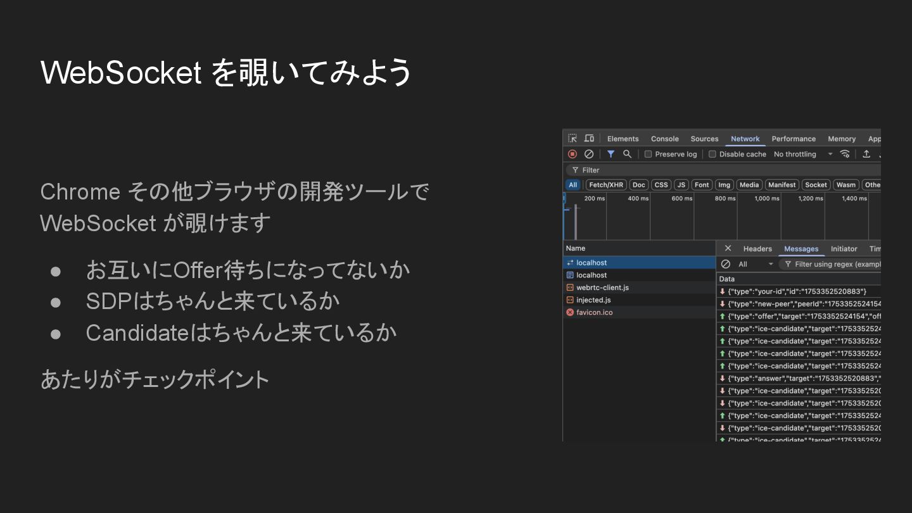Viewport: 912px width, 513px height.
Task: Open network conditions Wi-Fi gear icon
Action: (x=845, y=154)
